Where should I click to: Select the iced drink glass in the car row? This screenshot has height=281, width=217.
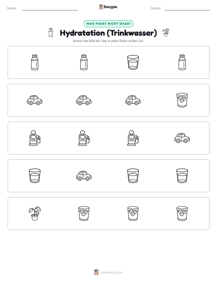tap(182, 100)
